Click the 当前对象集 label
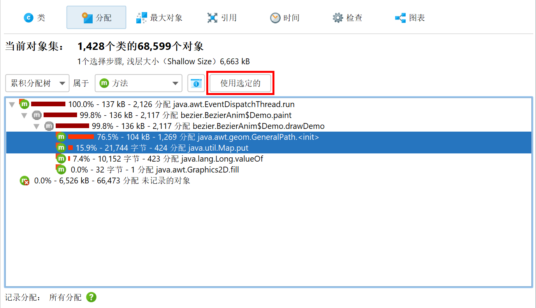536x308 pixels. [33, 47]
